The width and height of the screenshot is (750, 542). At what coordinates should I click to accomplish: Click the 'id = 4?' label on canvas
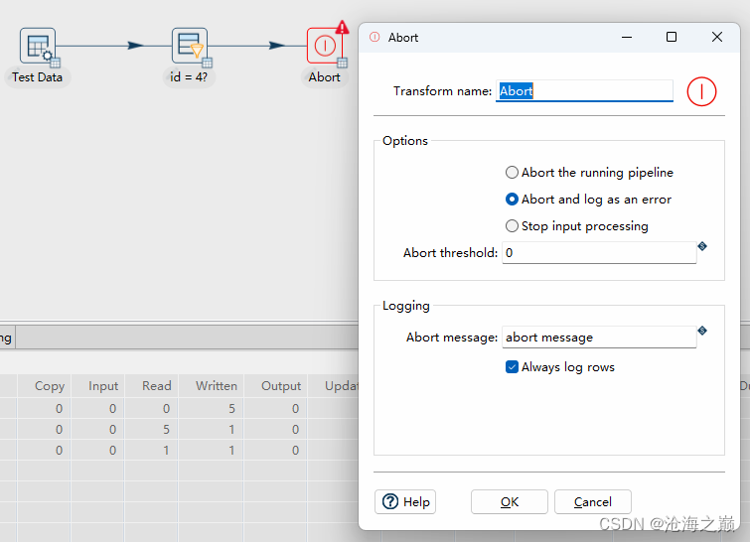coord(189,77)
